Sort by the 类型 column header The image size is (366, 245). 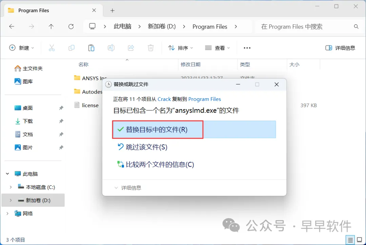click(245, 64)
